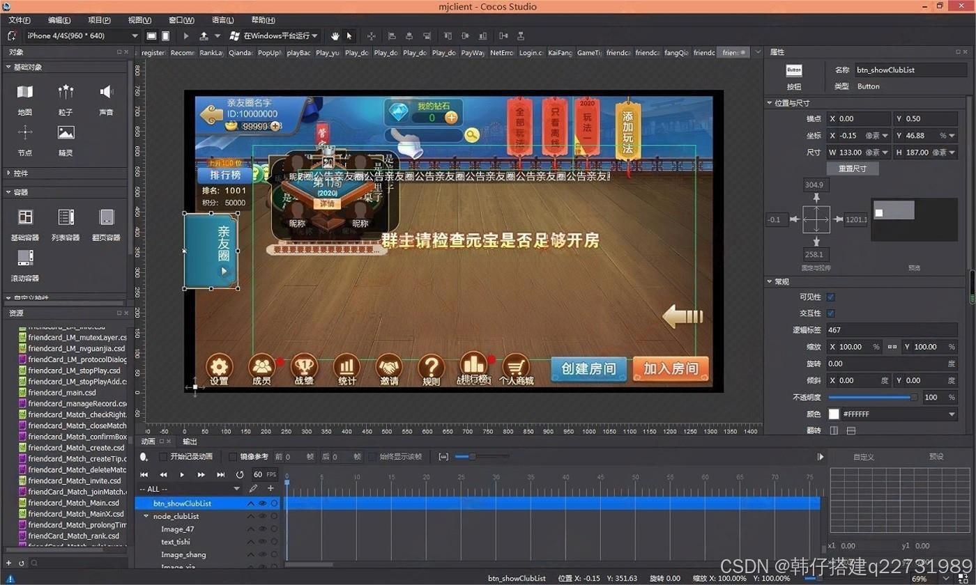
Task: Click the add keyframe icon in animation panel
Action: click(x=144, y=457)
